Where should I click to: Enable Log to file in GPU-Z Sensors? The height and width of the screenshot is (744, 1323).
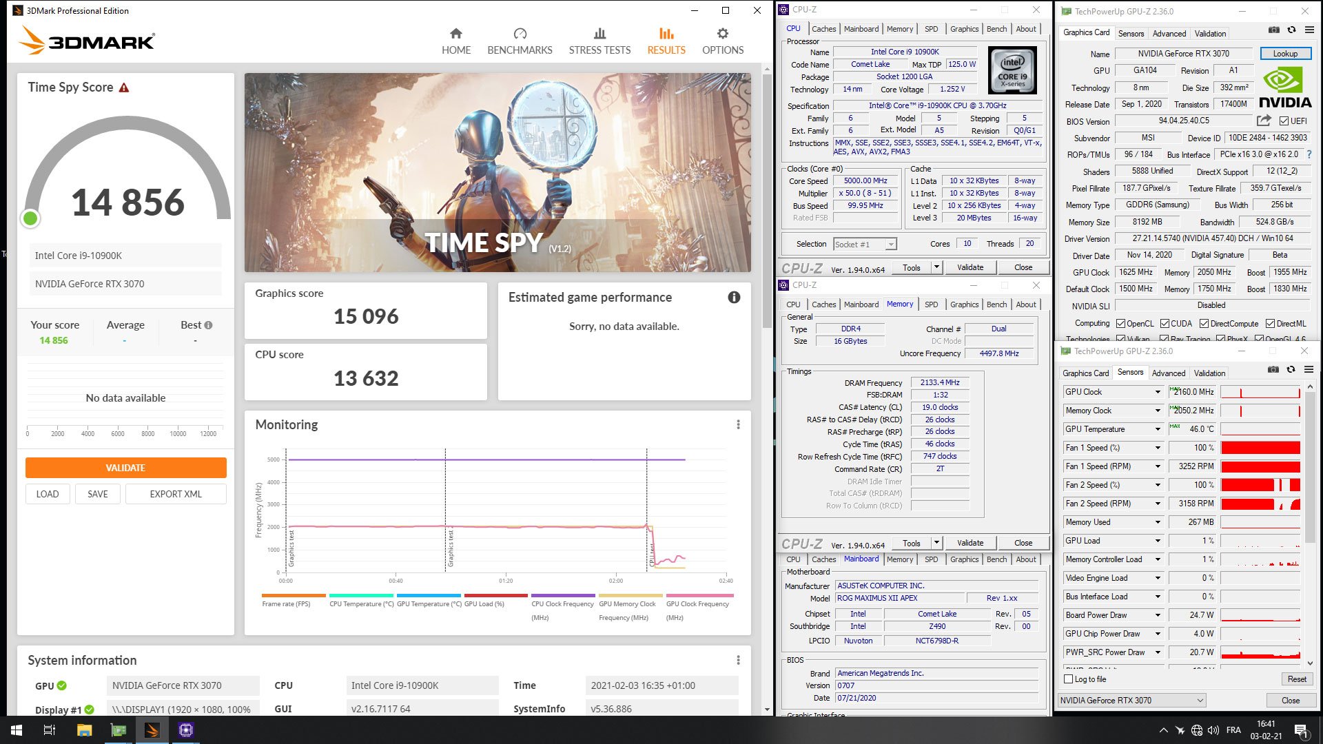pyautogui.click(x=1069, y=679)
